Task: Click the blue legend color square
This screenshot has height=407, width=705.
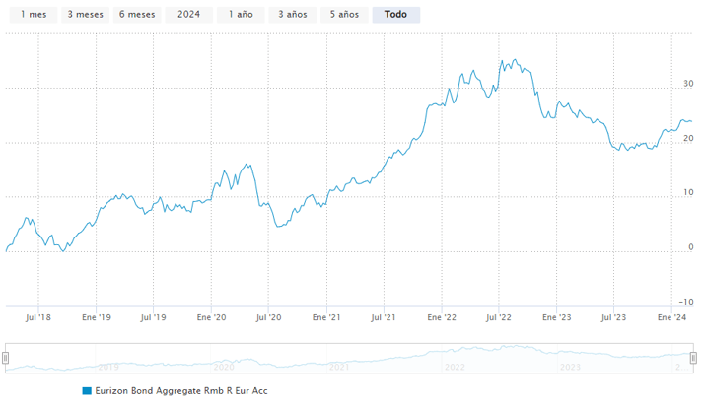Action: [x=87, y=391]
